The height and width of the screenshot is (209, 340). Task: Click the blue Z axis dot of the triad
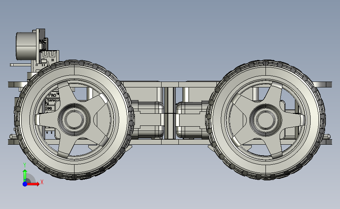point(25,184)
